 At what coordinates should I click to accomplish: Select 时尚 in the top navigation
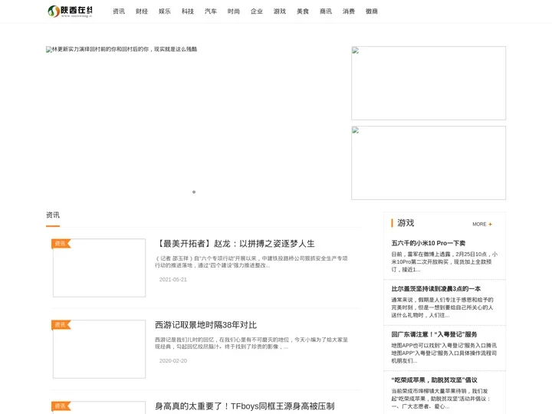point(233,11)
